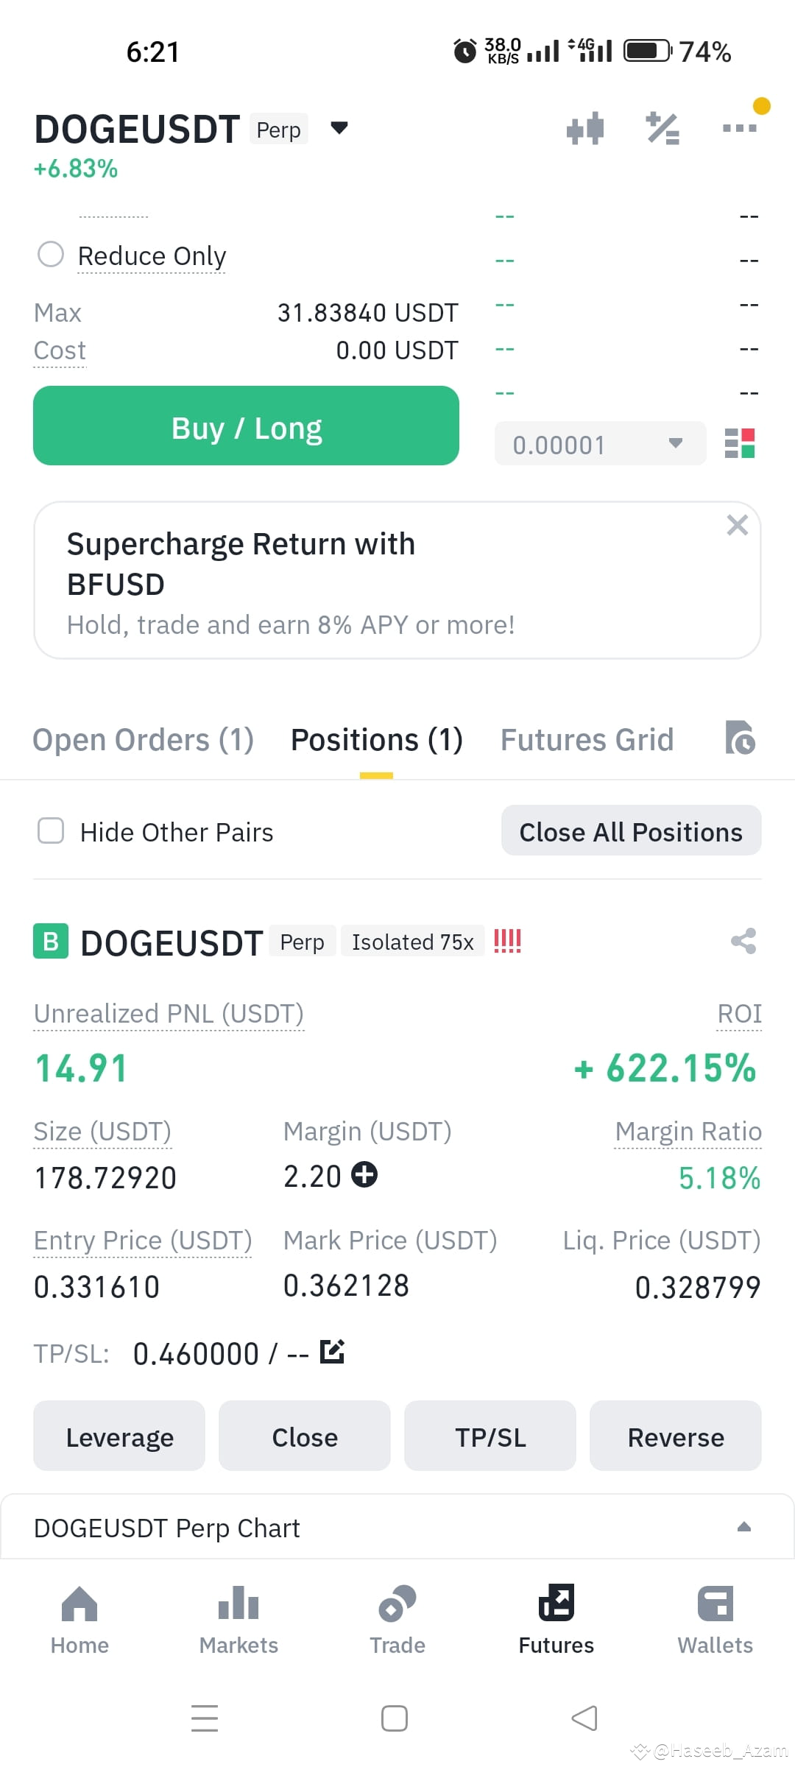This screenshot has height=1767, width=795.
Task: Open the 0.00001 price precision dropdown
Action: click(600, 444)
